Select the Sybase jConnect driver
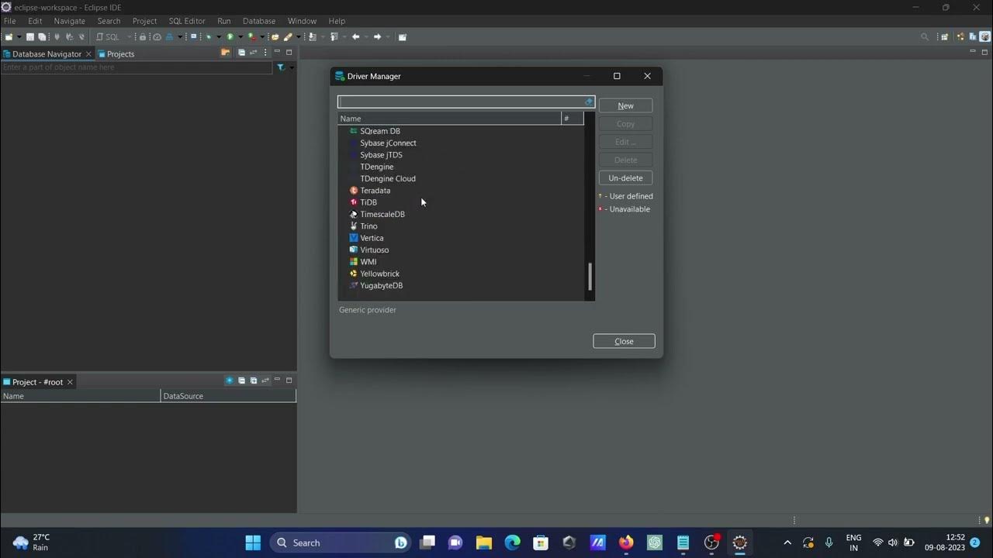The image size is (993, 558). tap(388, 143)
